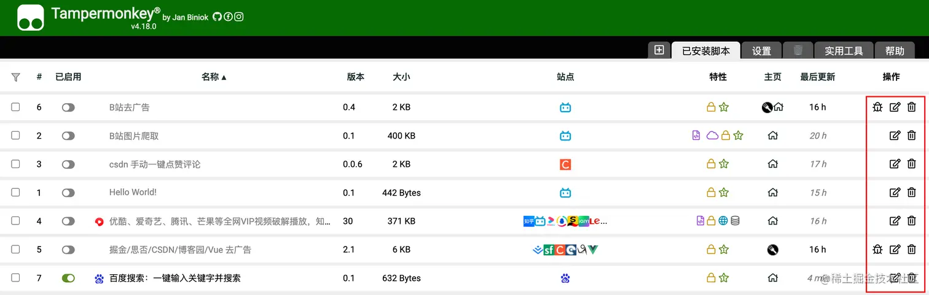Click the globe icon in 优酷 script features
The height and width of the screenshot is (295, 929).
[723, 221]
